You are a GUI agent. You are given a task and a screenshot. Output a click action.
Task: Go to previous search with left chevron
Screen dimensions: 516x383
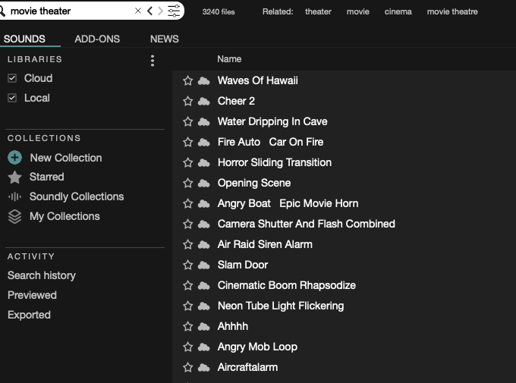pyautogui.click(x=149, y=11)
